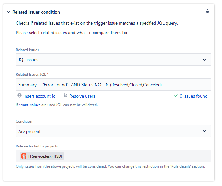
Task: Click the 'Related issues' label above JQL issues dropdown
Action: click(27, 50)
